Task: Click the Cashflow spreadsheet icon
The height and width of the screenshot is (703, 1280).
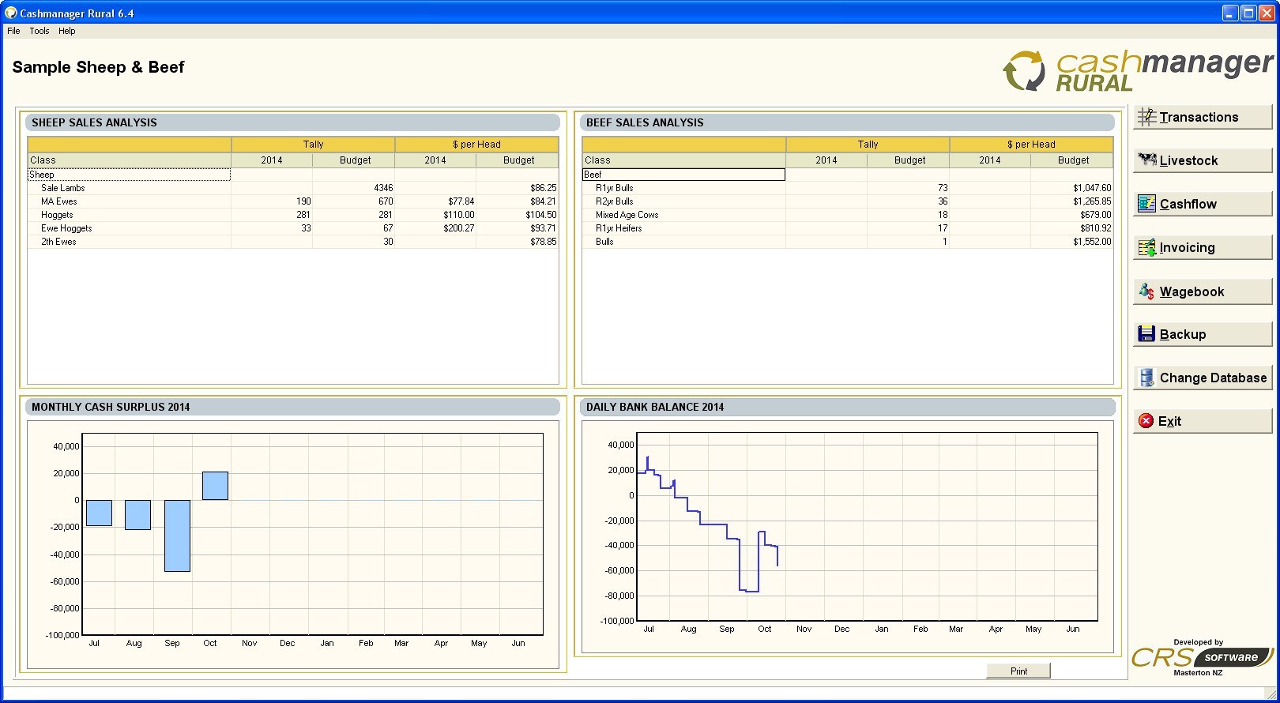Action: click(x=1146, y=204)
